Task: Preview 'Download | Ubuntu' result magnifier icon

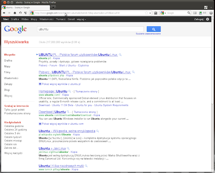Action: tap(68, 112)
